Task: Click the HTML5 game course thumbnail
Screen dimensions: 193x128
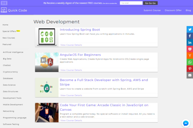Action: [47, 113]
